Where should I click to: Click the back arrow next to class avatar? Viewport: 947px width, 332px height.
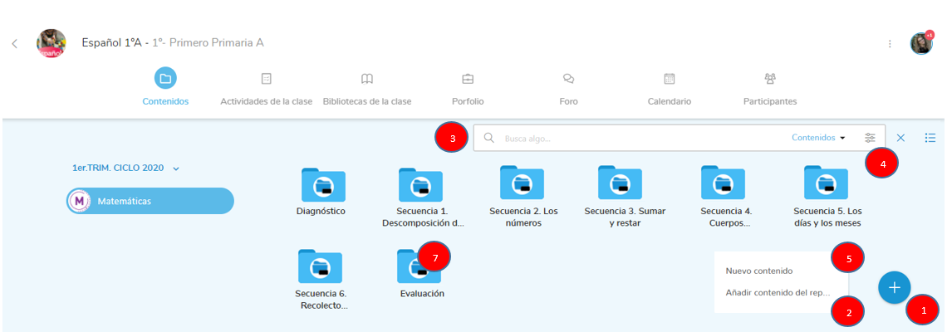click(14, 44)
